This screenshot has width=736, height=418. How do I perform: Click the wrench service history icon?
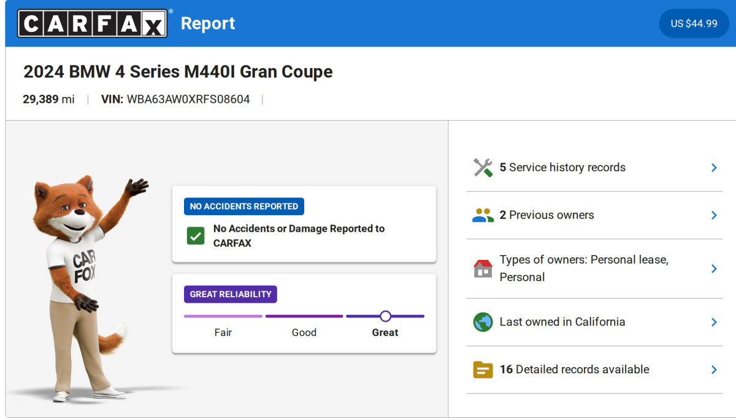(x=483, y=167)
